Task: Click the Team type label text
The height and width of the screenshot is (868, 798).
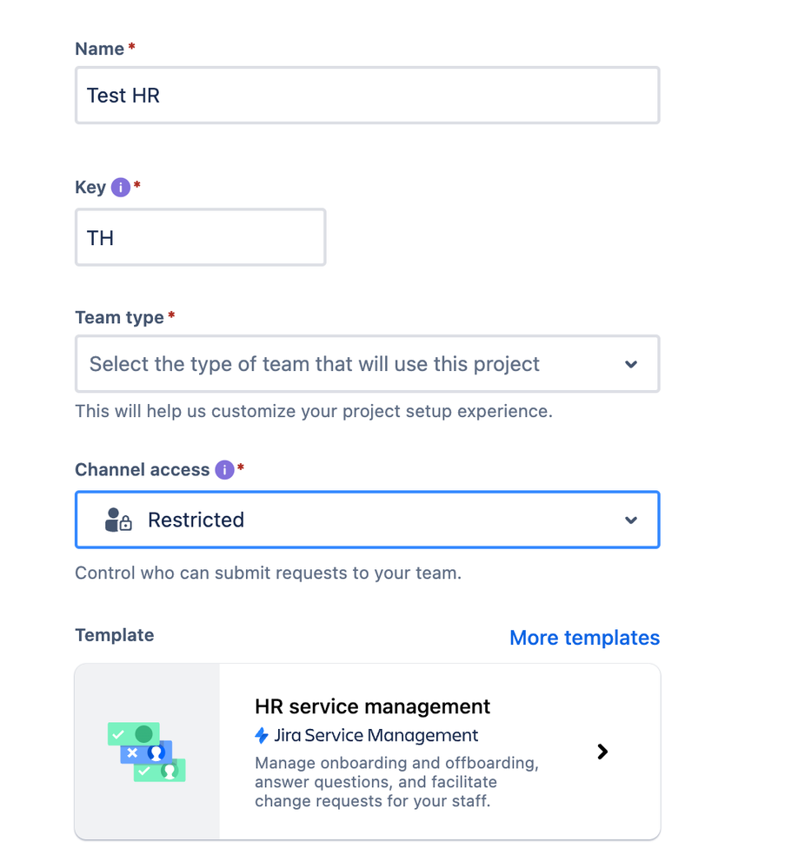Action: tap(119, 318)
